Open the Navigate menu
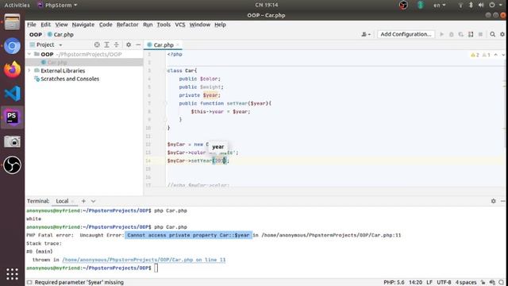This screenshot has width=508, height=286. pos(83,25)
